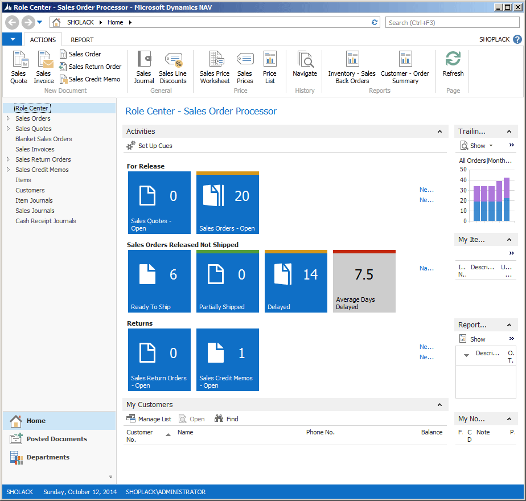Image resolution: width=526 pixels, height=501 pixels.
Task: Click Set Up Cues in Activities
Action: click(x=149, y=146)
